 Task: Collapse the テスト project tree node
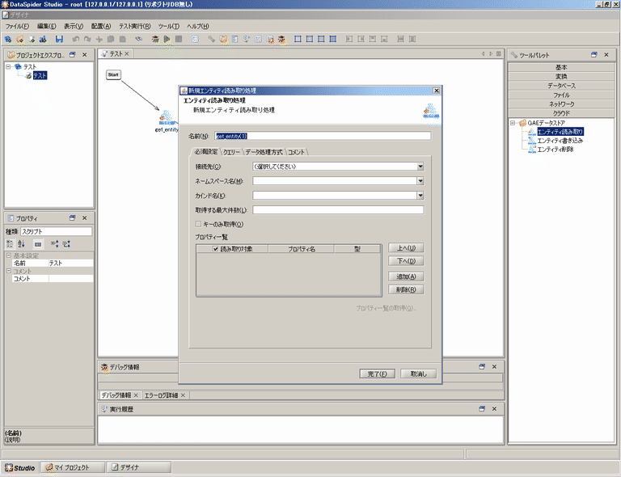[x=8, y=66]
